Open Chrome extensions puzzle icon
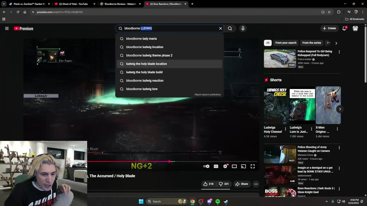 tap(339, 12)
